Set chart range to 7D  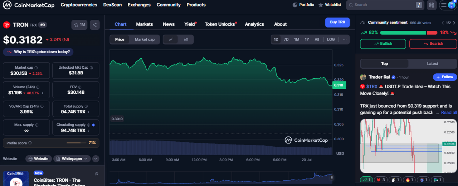coord(286,39)
